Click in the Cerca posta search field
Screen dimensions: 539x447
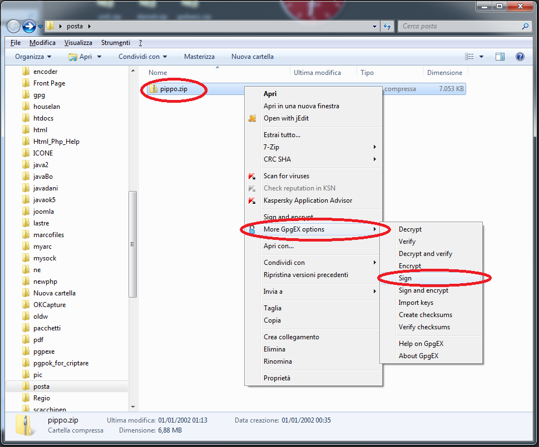tap(459, 26)
